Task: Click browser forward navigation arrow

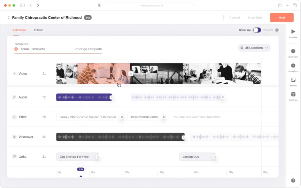Action: point(38,5)
